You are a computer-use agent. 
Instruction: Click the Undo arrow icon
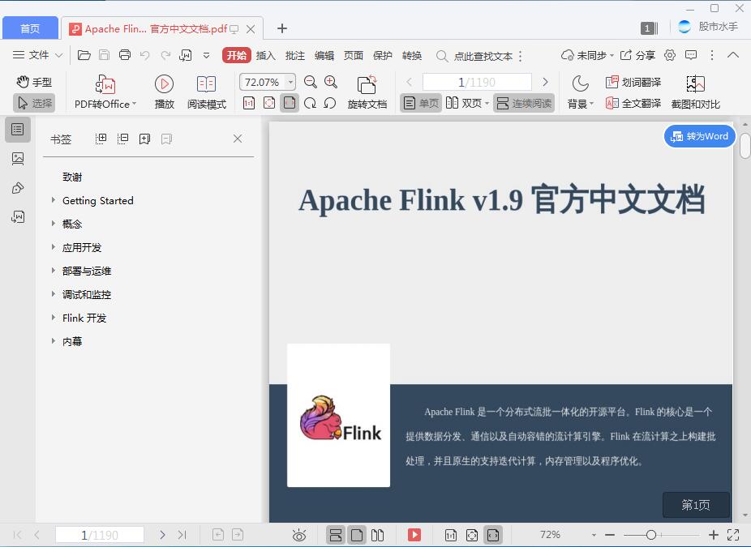point(144,55)
